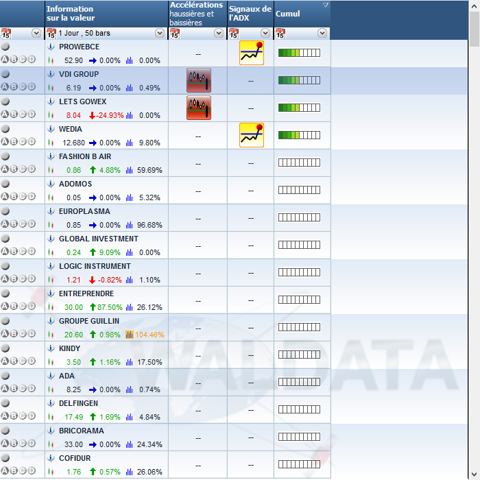The width and height of the screenshot is (480, 480).
Task: Click the 'Cumul' column header
Action: point(302,14)
